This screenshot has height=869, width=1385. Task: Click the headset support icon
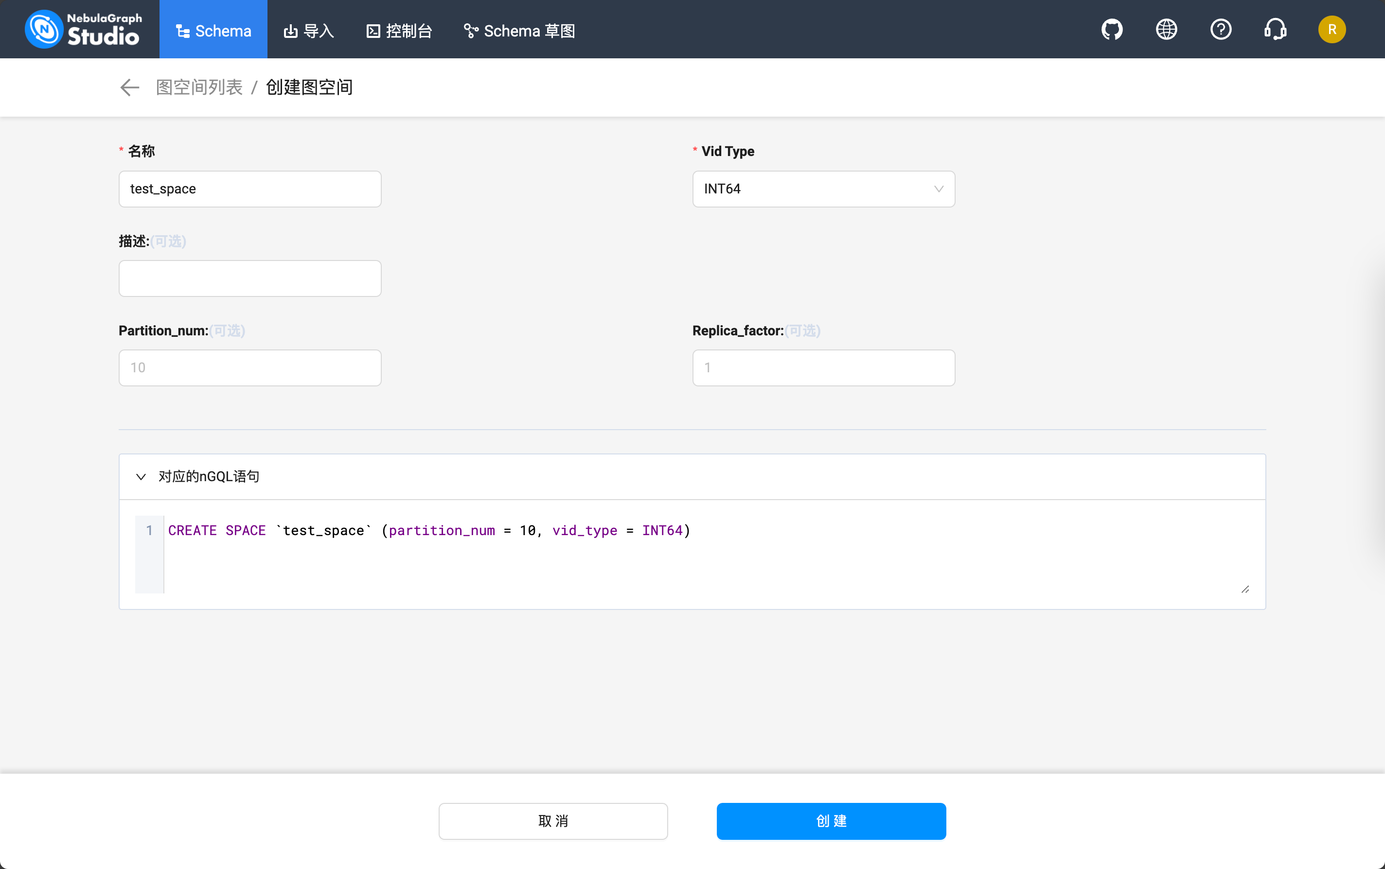1275,29
